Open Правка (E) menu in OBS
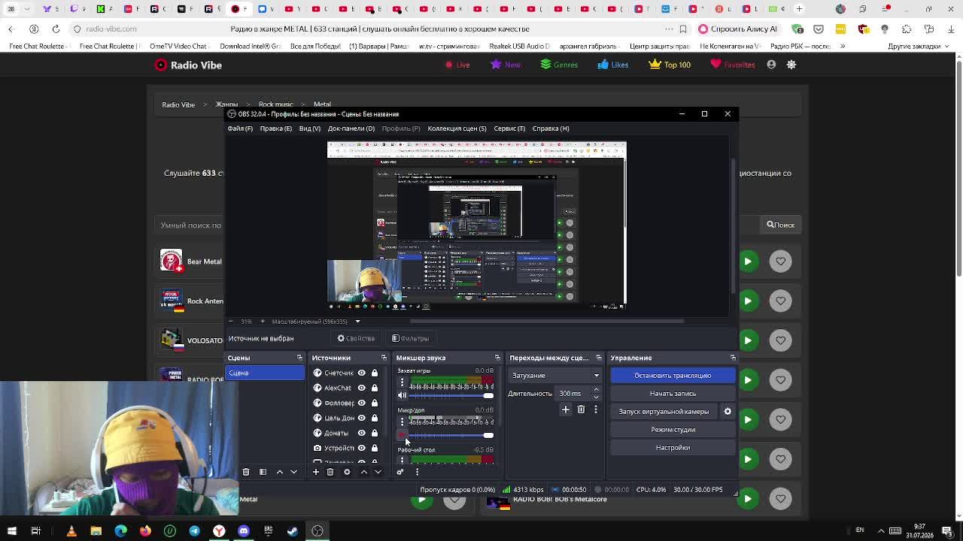 pyautogui.click(x=275, y=128)
